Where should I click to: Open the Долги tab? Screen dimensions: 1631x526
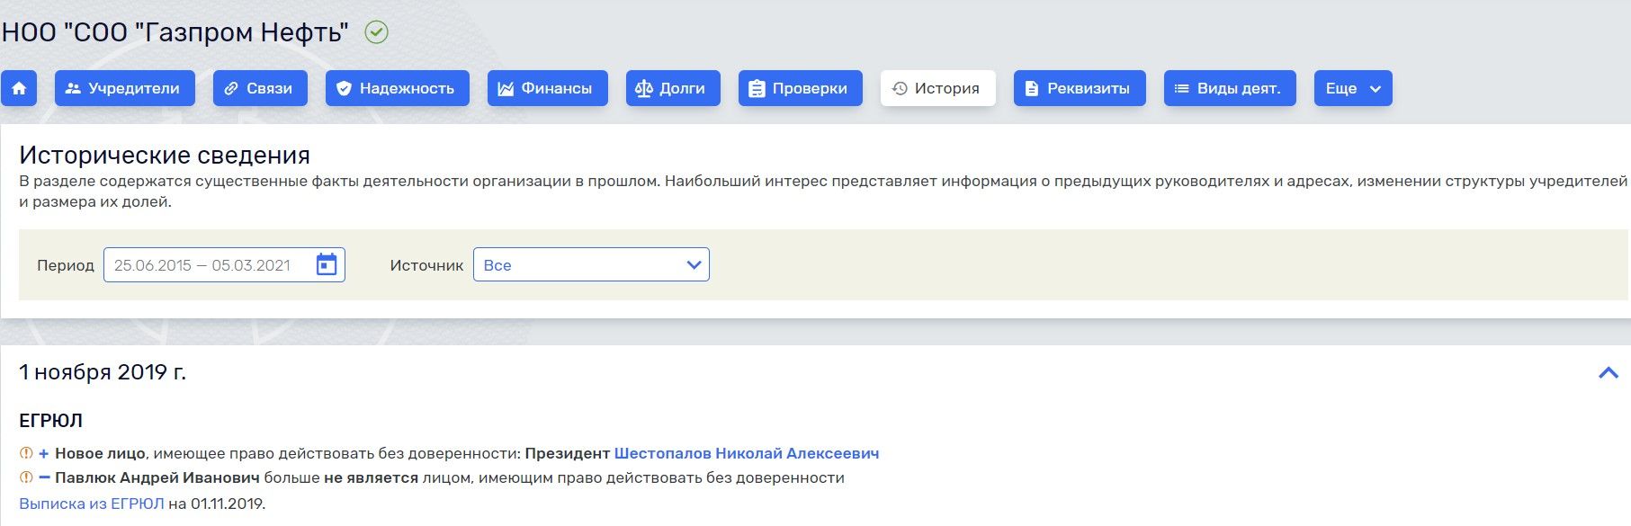tap(673, 88)
